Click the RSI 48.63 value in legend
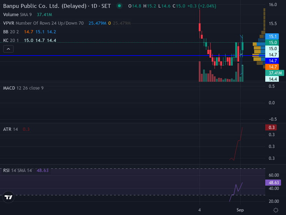The width and height of the screenshot is (286, 215). (x=43, y=171)
